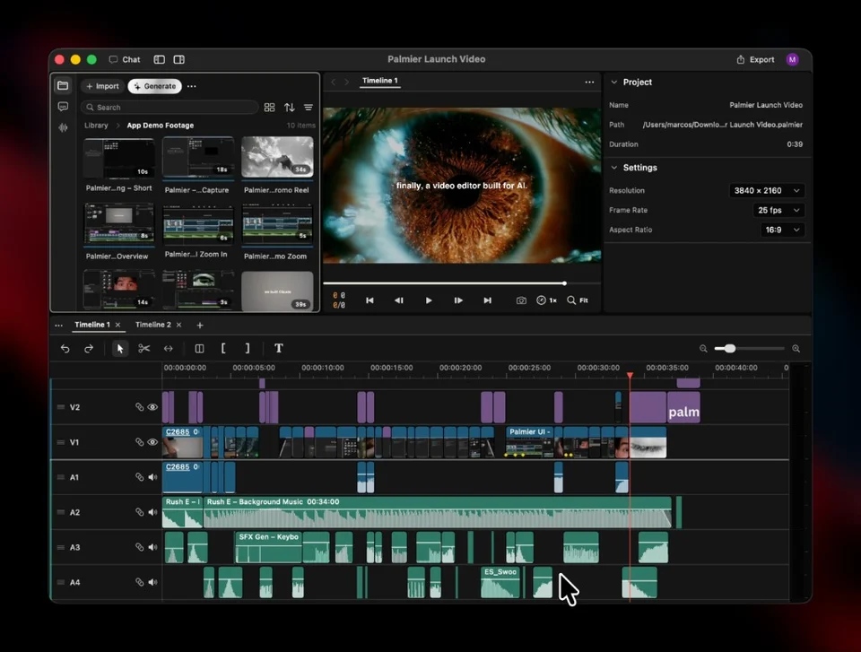Select the pointer selection tool
Image resolution: width=861 pixels, height=652 pixels.
(120, 348)
